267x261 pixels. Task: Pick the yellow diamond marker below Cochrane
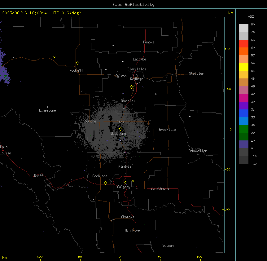click(105, 183)
